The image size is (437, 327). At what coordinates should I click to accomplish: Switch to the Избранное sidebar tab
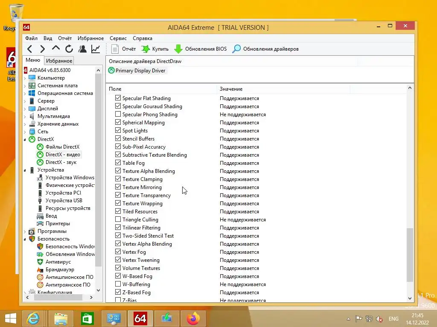tap(59, 60)
